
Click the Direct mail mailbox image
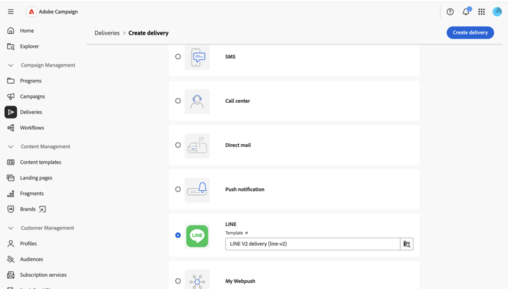click(197, 146)
